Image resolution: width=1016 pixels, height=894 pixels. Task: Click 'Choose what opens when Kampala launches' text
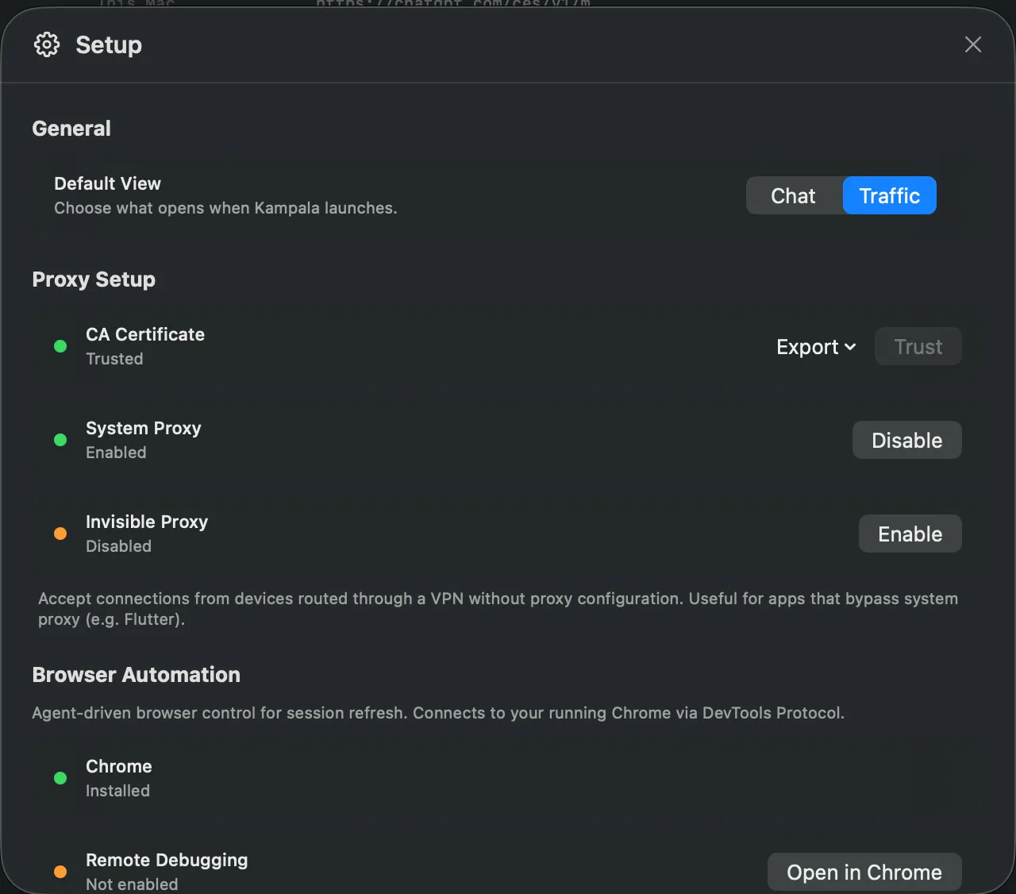225,208
